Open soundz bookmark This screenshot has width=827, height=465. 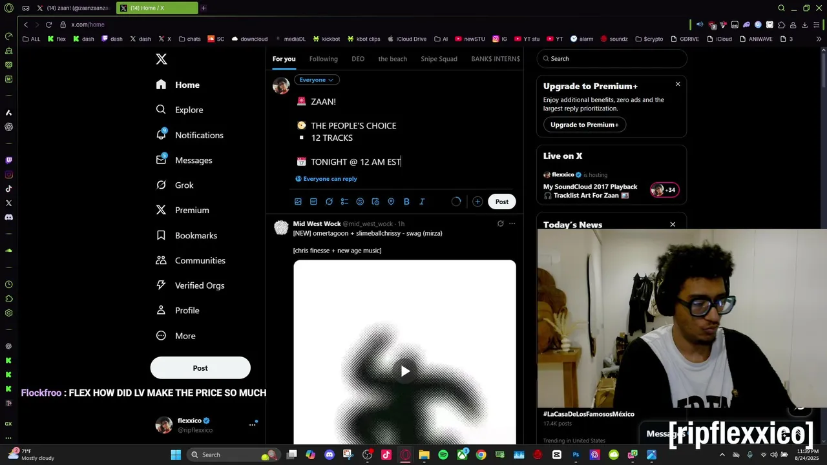tap(614, 39)
